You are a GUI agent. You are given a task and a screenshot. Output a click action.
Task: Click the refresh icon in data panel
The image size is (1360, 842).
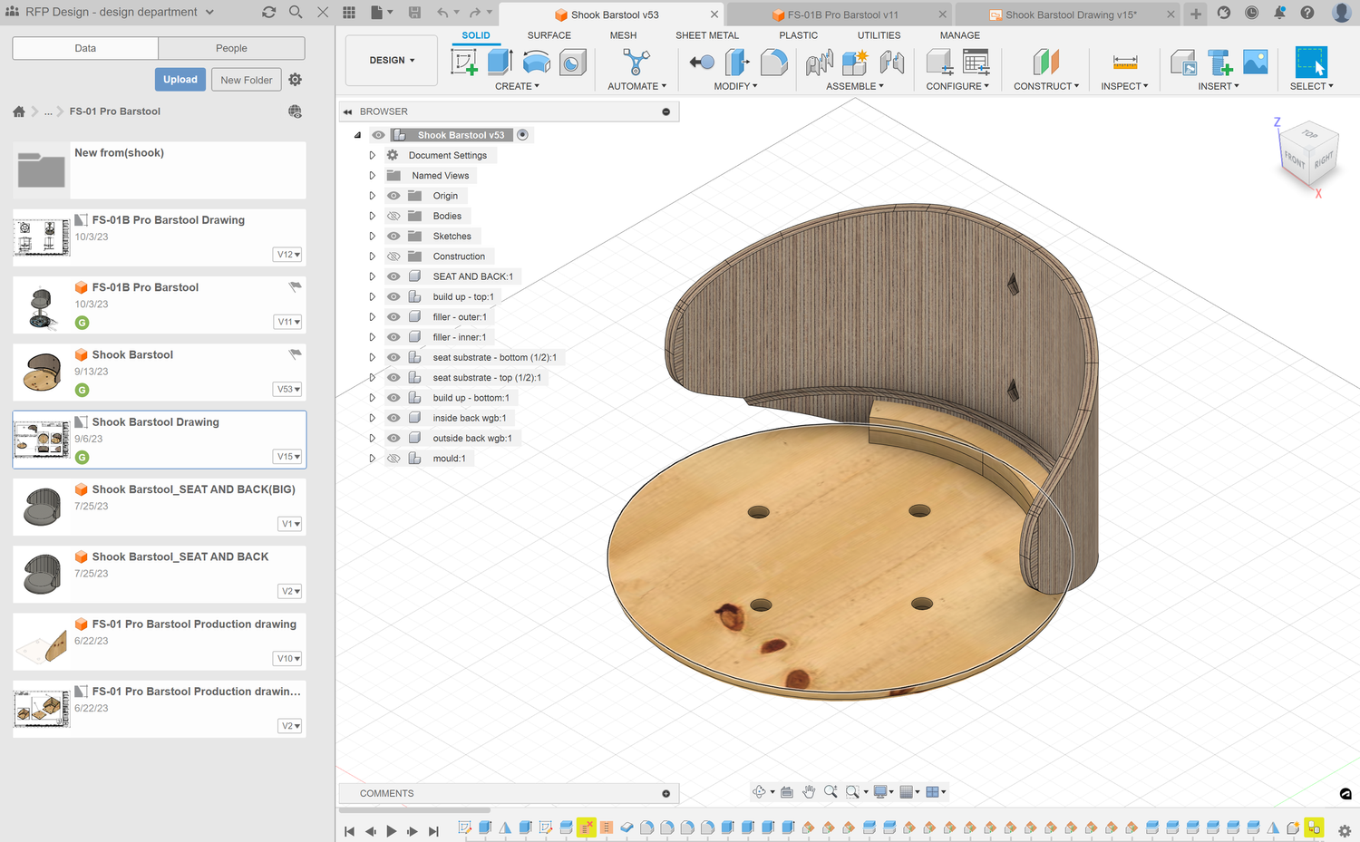[268, 13]
